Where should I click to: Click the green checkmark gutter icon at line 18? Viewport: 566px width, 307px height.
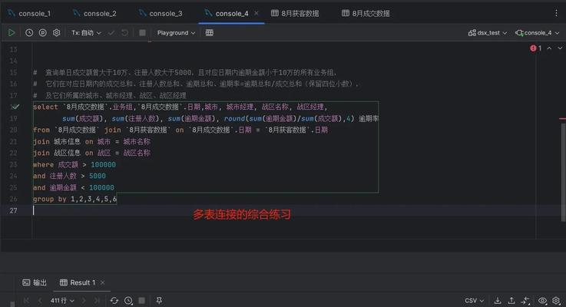tap(15, 107)
